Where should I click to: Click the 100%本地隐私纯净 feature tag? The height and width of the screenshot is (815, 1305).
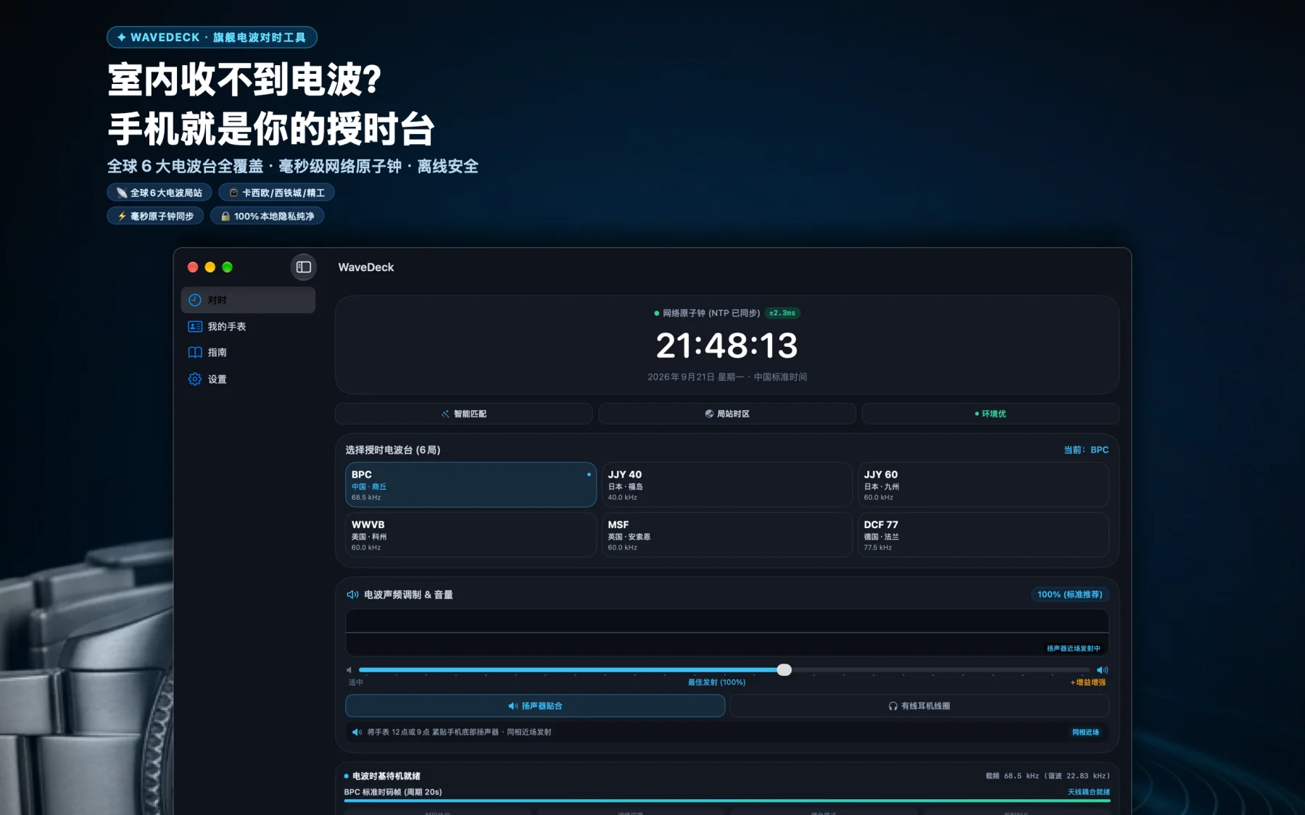click(x=267, y=216)
